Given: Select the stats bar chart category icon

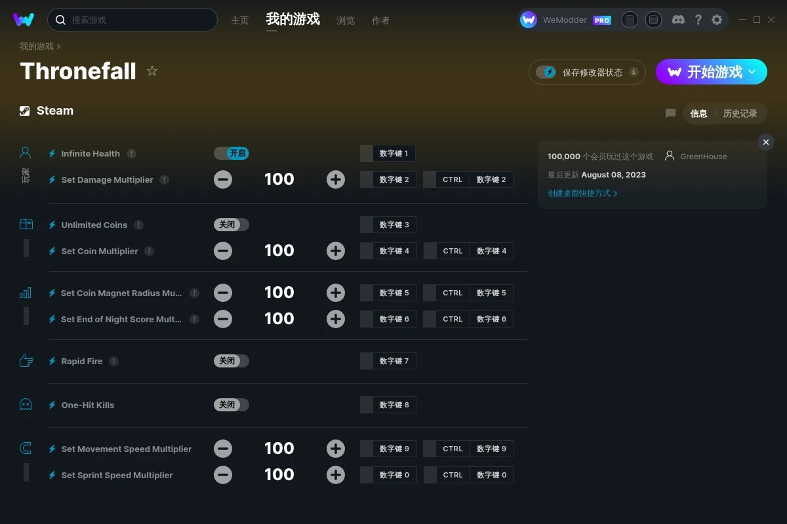Looking at the screenshot, I should [26, 292].
